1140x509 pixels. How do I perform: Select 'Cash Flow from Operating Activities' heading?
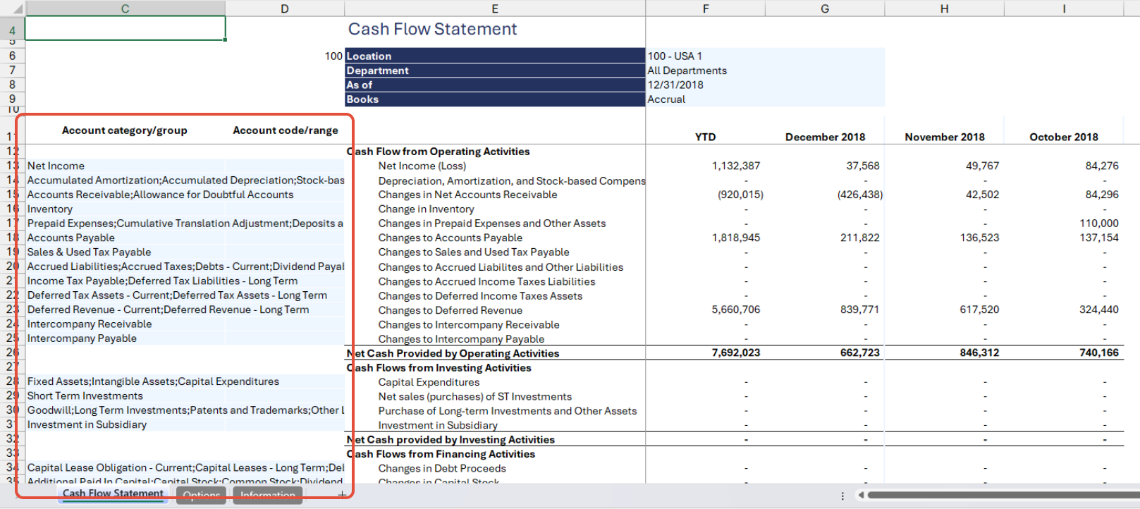point(438,152)
